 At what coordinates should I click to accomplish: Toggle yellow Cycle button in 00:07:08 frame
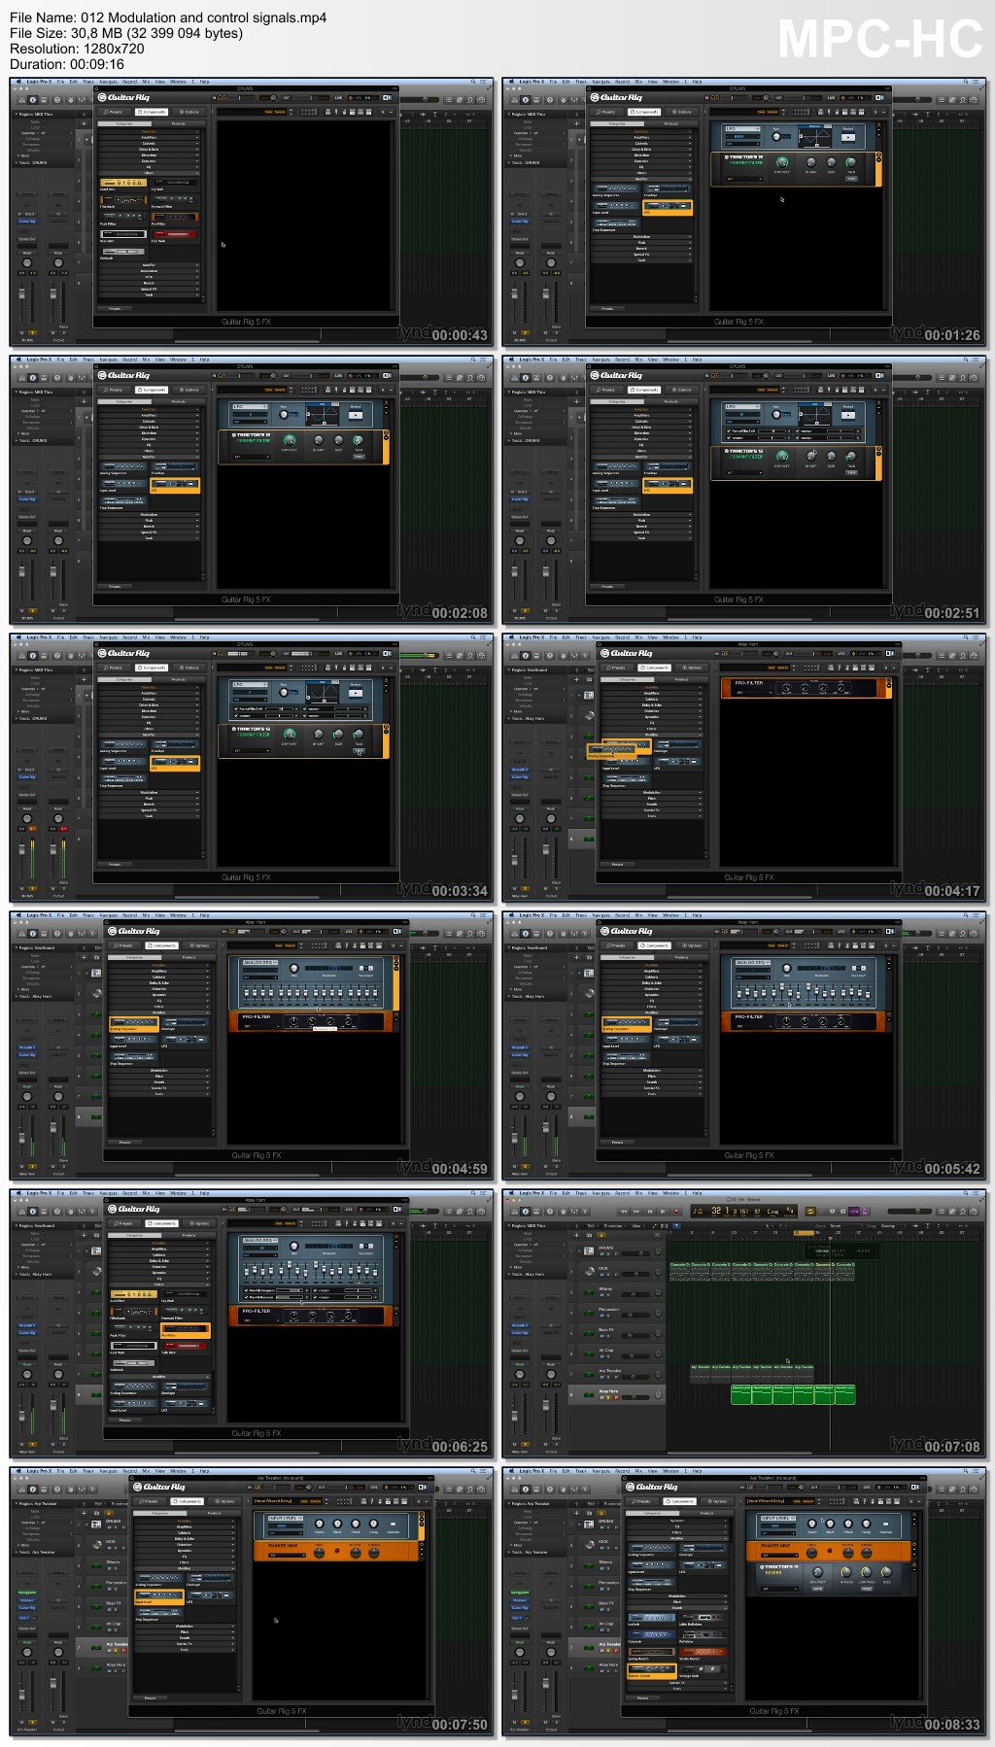[810, 1211]
